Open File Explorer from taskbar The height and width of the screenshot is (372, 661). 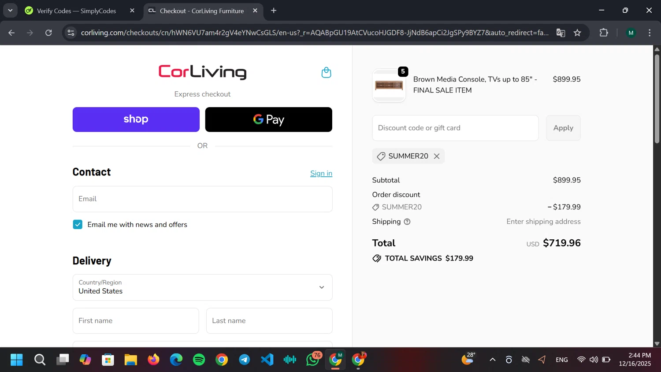coord(131,360)
